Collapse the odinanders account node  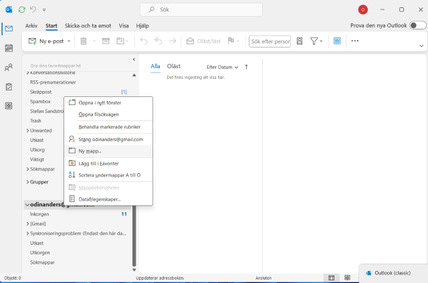pos(27,205)
